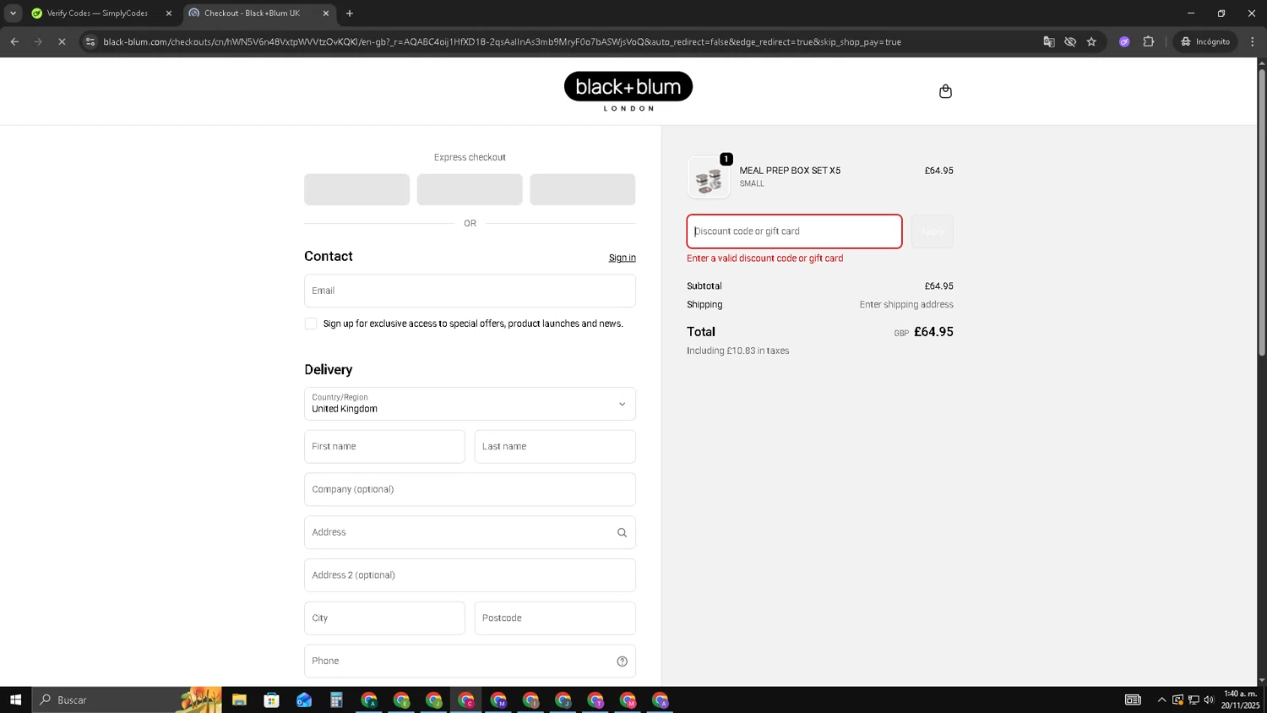Focus the Discount code or gift card field
This screenshot has height=713, width=1267.
pyautogui.click(x=794, y=231)
